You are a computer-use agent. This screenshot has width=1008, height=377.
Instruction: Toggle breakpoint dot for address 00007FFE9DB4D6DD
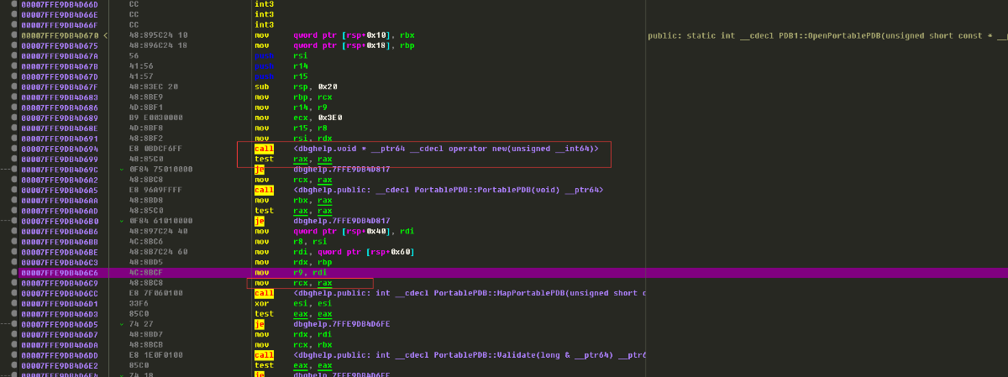coord(15,355)
